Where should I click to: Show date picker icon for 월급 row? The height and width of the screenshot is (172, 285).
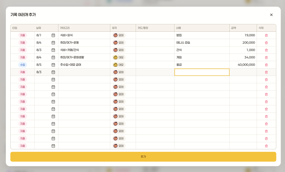53,65
